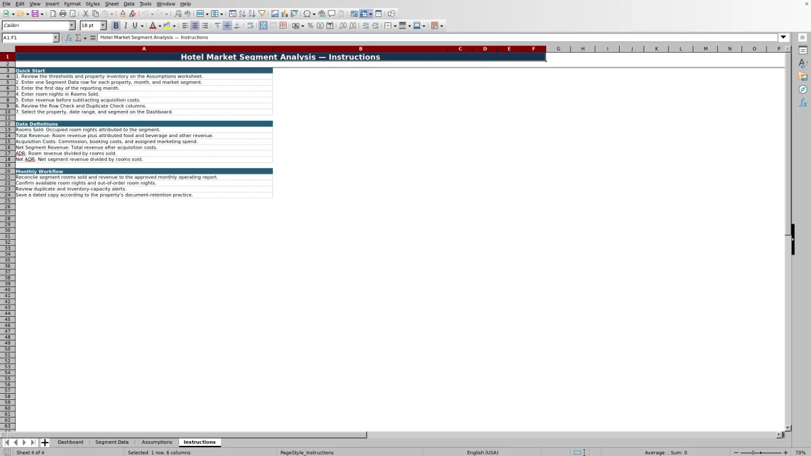Click the Increase Indent icon
The width and height of the screenshot is (811, 456).
click(366, 26)
